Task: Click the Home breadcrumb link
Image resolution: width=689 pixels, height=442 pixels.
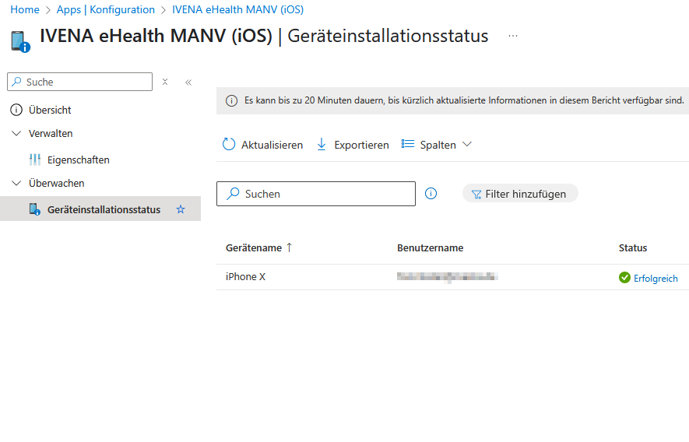Action: 25,9
